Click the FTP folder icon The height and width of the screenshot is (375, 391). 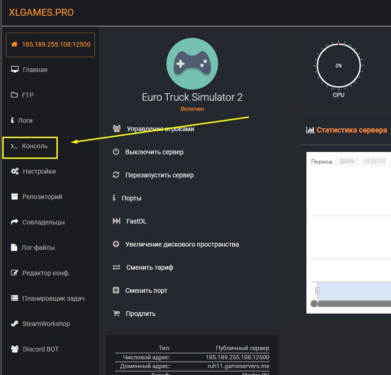(14, 95)
